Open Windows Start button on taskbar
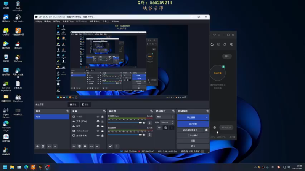 5,167
